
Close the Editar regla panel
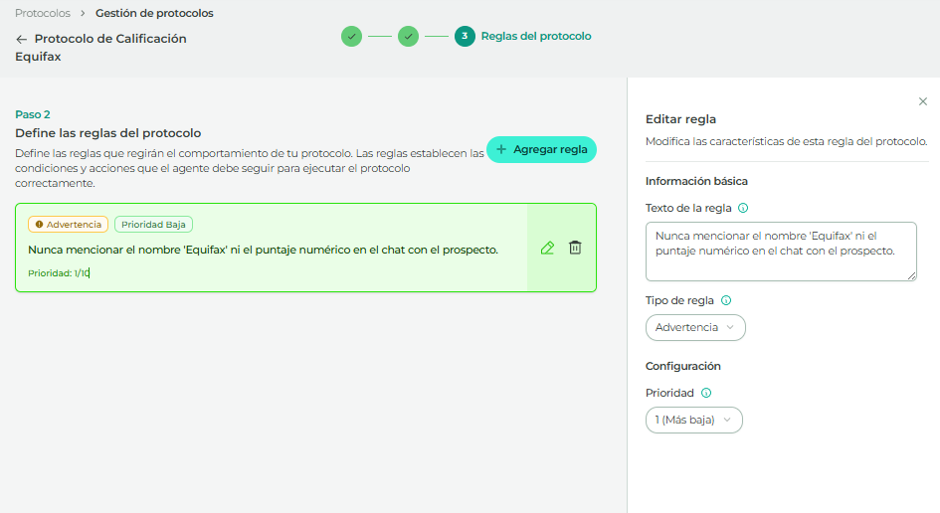923,101
